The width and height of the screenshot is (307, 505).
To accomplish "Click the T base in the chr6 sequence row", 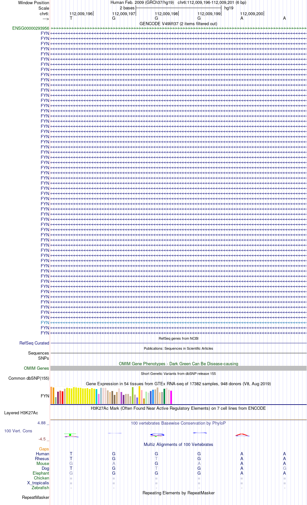I will coord(71,18).
